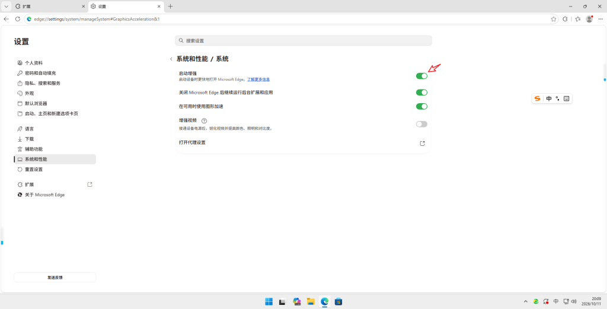The image size is (607, 309).
Task: Switch to the 扩展 browser tab
Action: [x=49, y=7]
